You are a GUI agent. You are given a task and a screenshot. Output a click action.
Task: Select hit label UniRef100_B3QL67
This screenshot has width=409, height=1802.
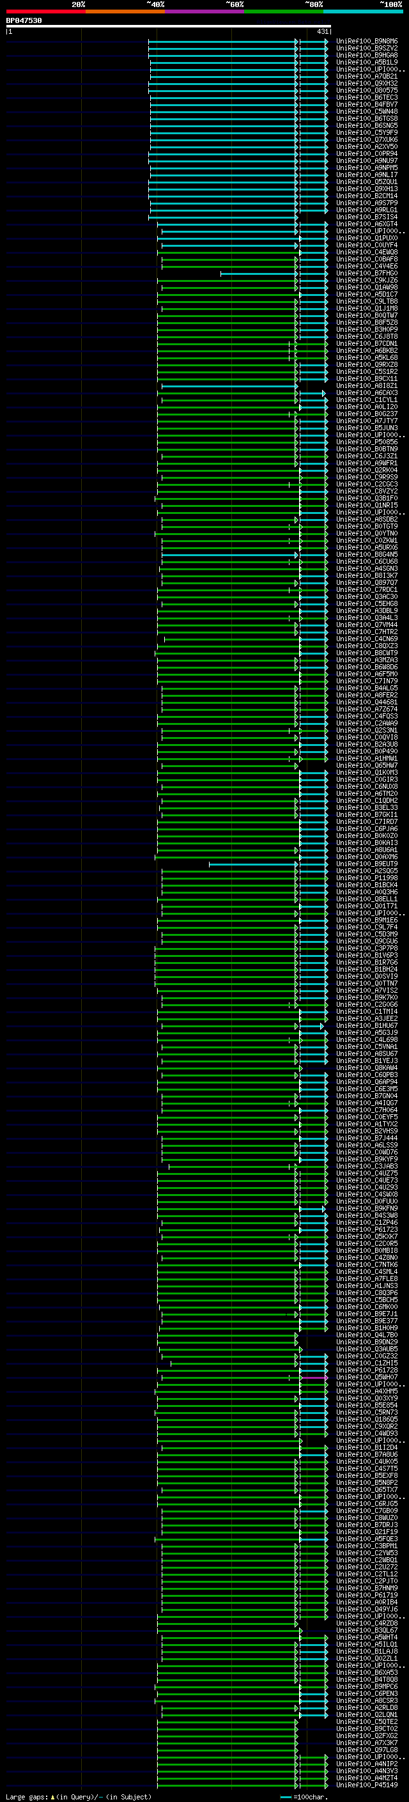[367, 1630]
